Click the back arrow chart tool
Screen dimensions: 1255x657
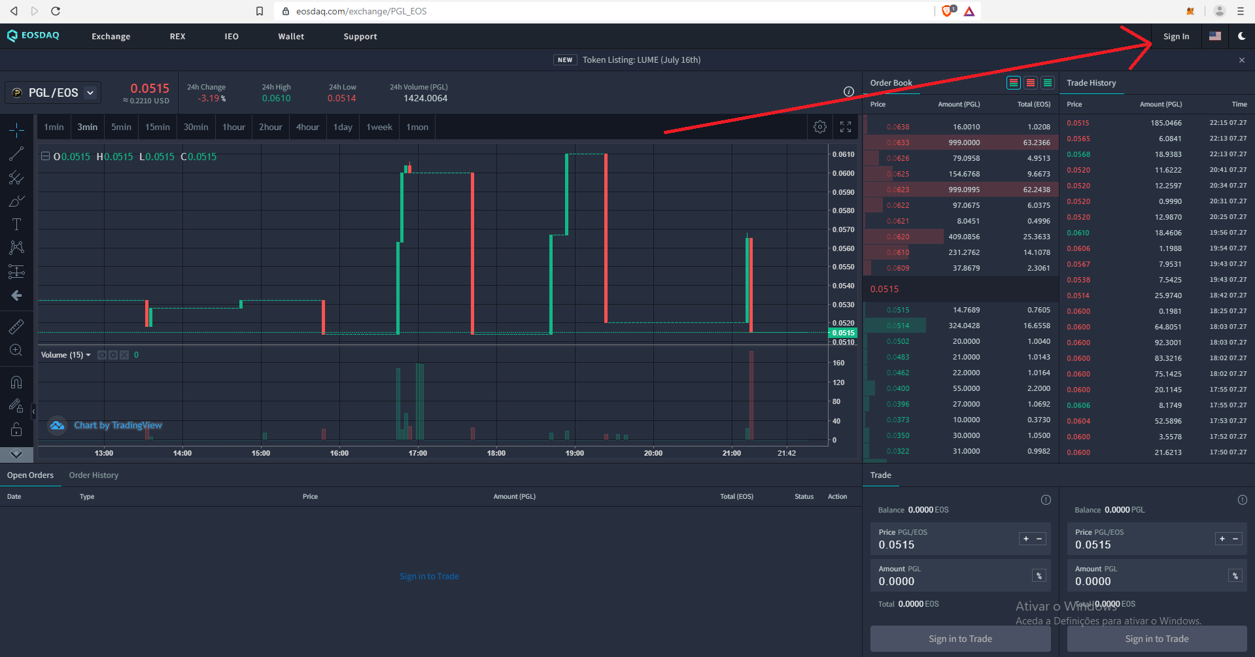tap(16, 295)
